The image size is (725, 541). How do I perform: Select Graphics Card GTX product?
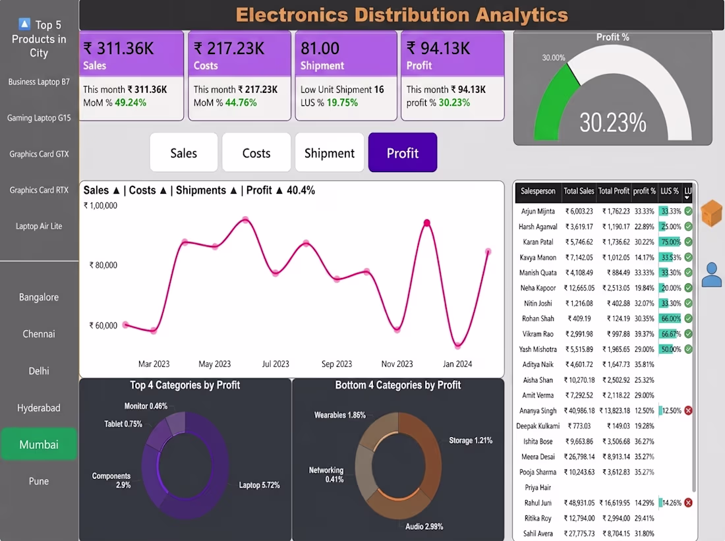(x=39, y=154)
